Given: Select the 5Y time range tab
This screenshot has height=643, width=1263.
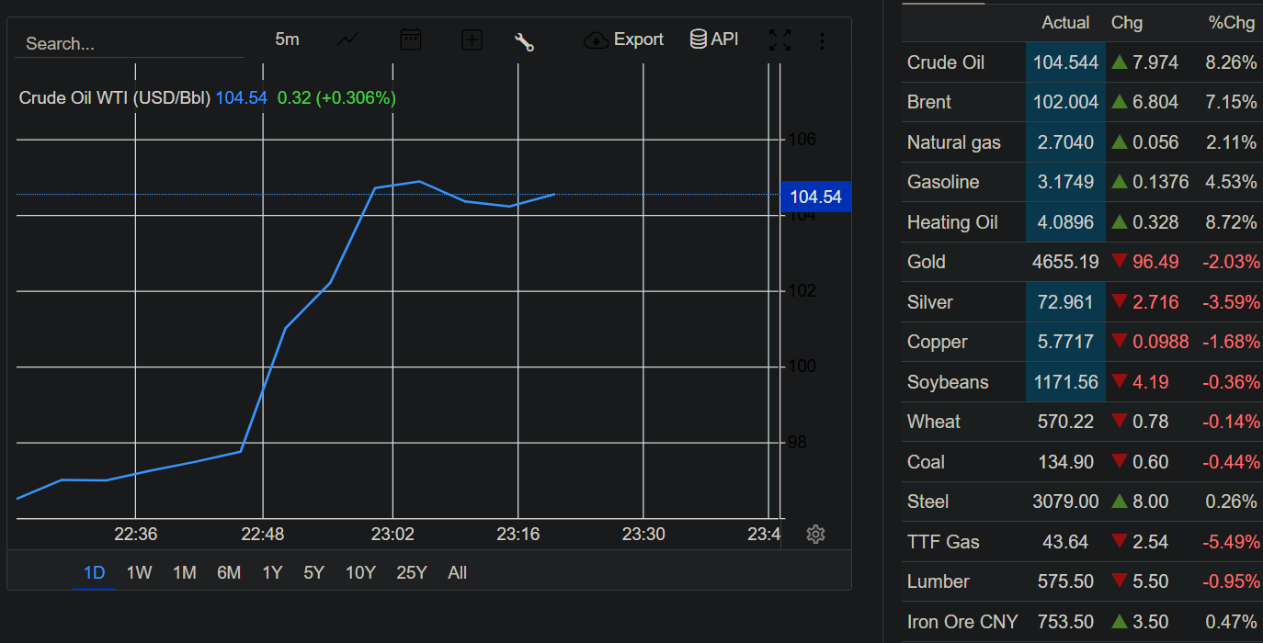Looking at the screenshot, I should point(314,572).
